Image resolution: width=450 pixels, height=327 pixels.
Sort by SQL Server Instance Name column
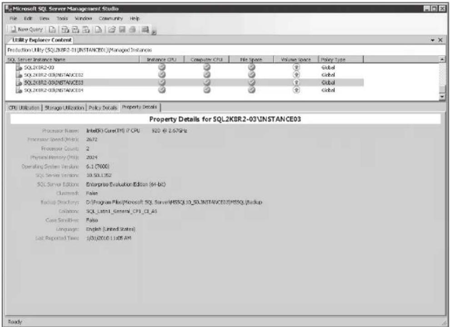click(72, 59)
